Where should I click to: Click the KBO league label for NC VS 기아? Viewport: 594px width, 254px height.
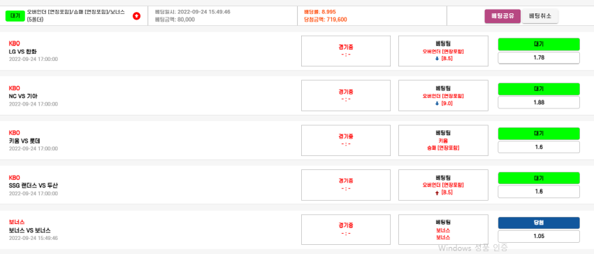pos(14,88)
